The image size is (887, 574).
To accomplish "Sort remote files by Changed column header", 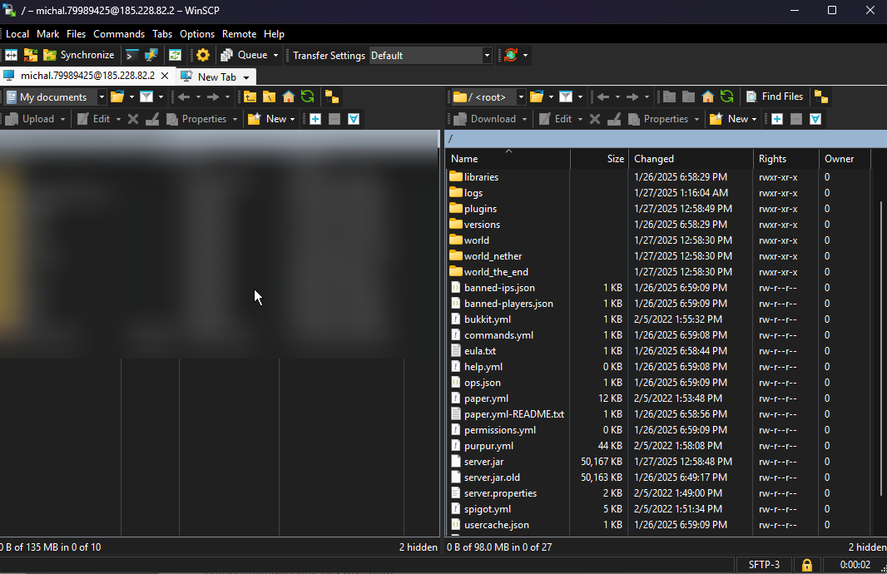I will pos(691,159).
